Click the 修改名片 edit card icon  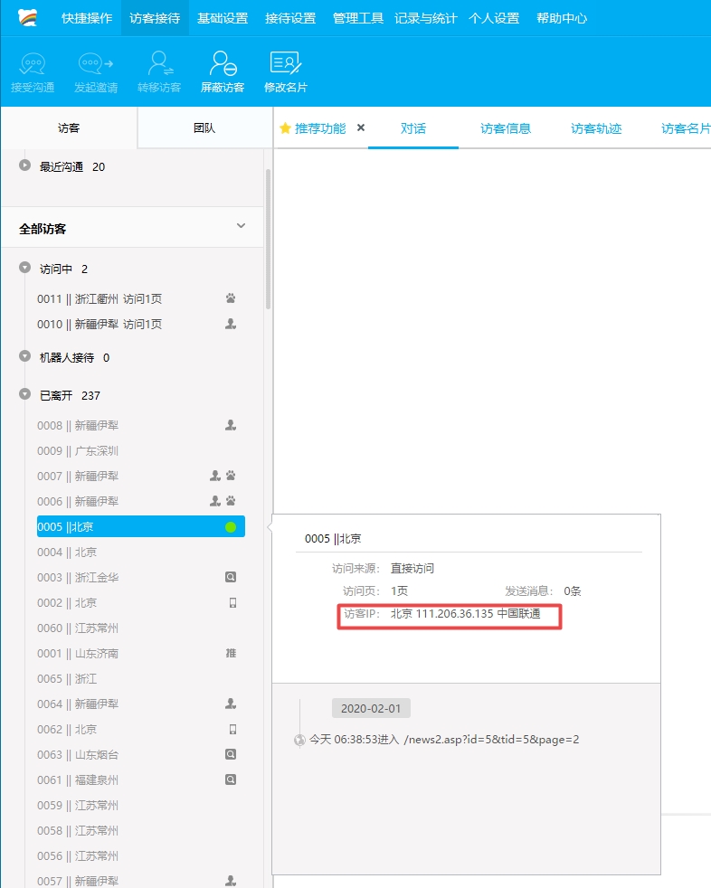pyautogui.click(x=285, y=64)
